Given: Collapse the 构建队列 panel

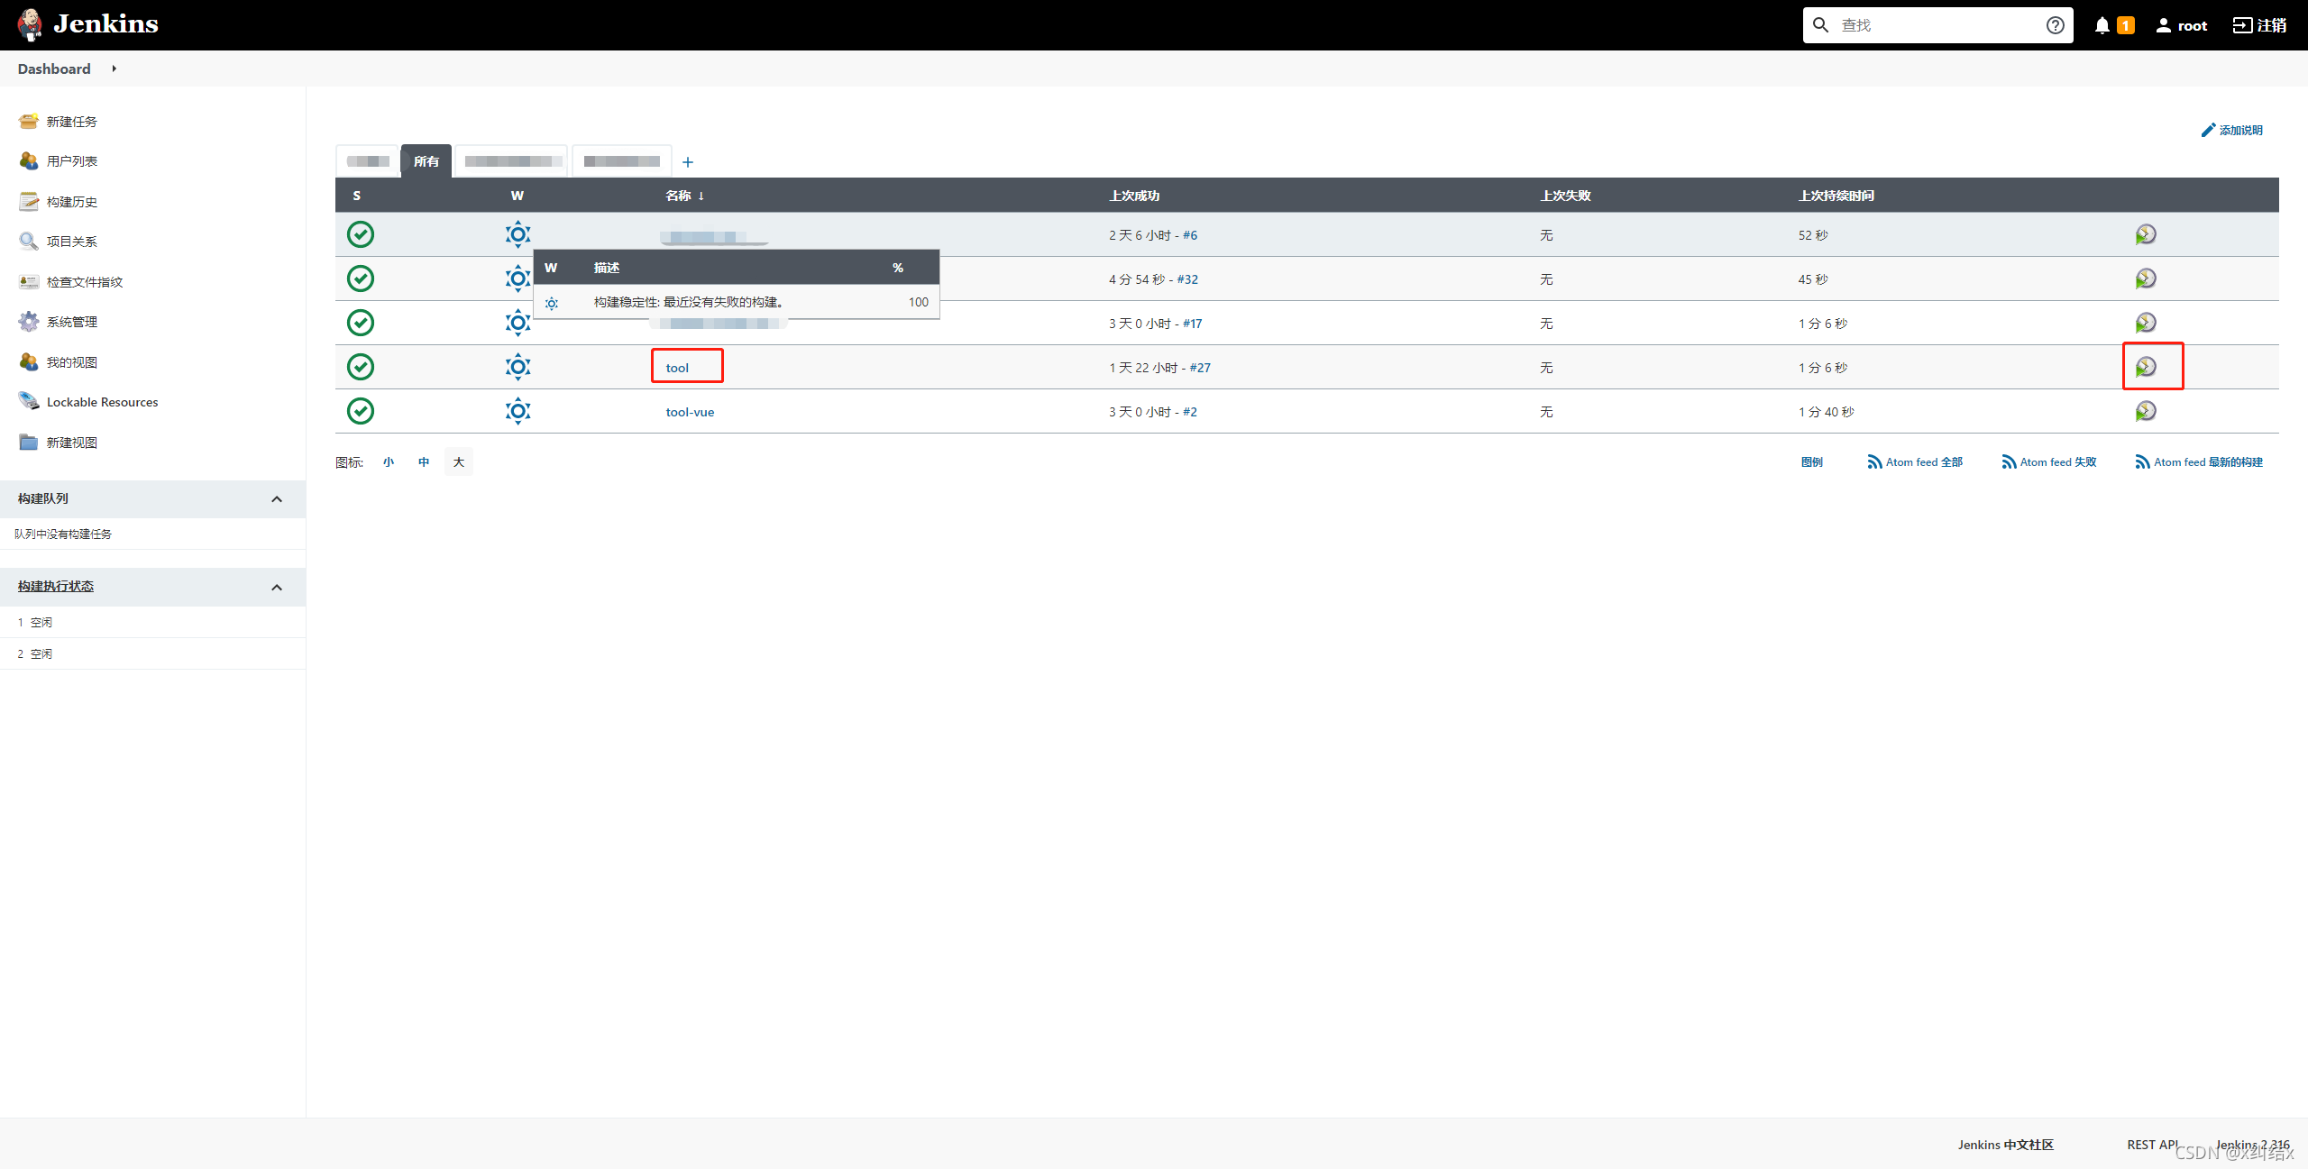Looking at the screenshot, I should (x=277, y=498).
